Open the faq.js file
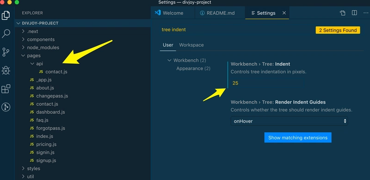This screenshot has height=180, width=370. click(83, 120)
